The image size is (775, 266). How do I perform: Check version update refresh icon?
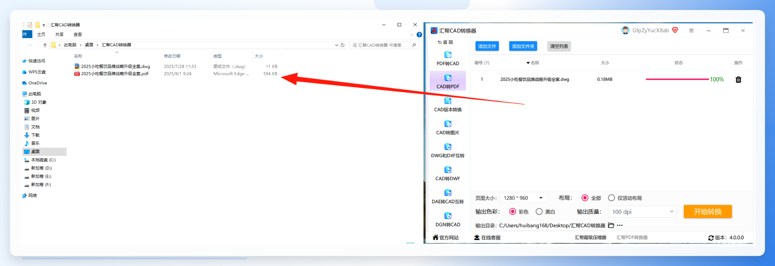[x=711, y=238]
